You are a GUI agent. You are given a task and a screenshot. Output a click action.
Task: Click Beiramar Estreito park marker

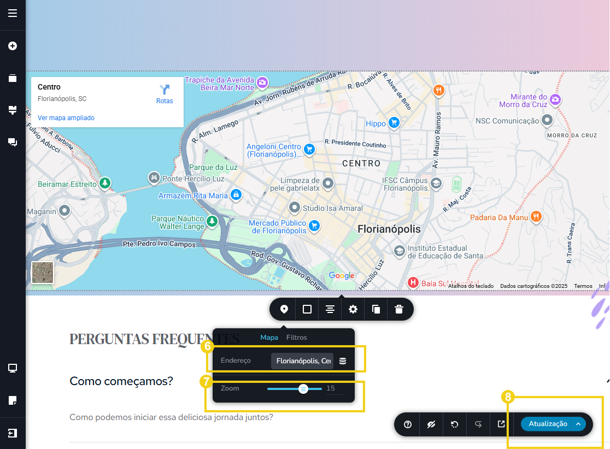click(x=104, y=183)
